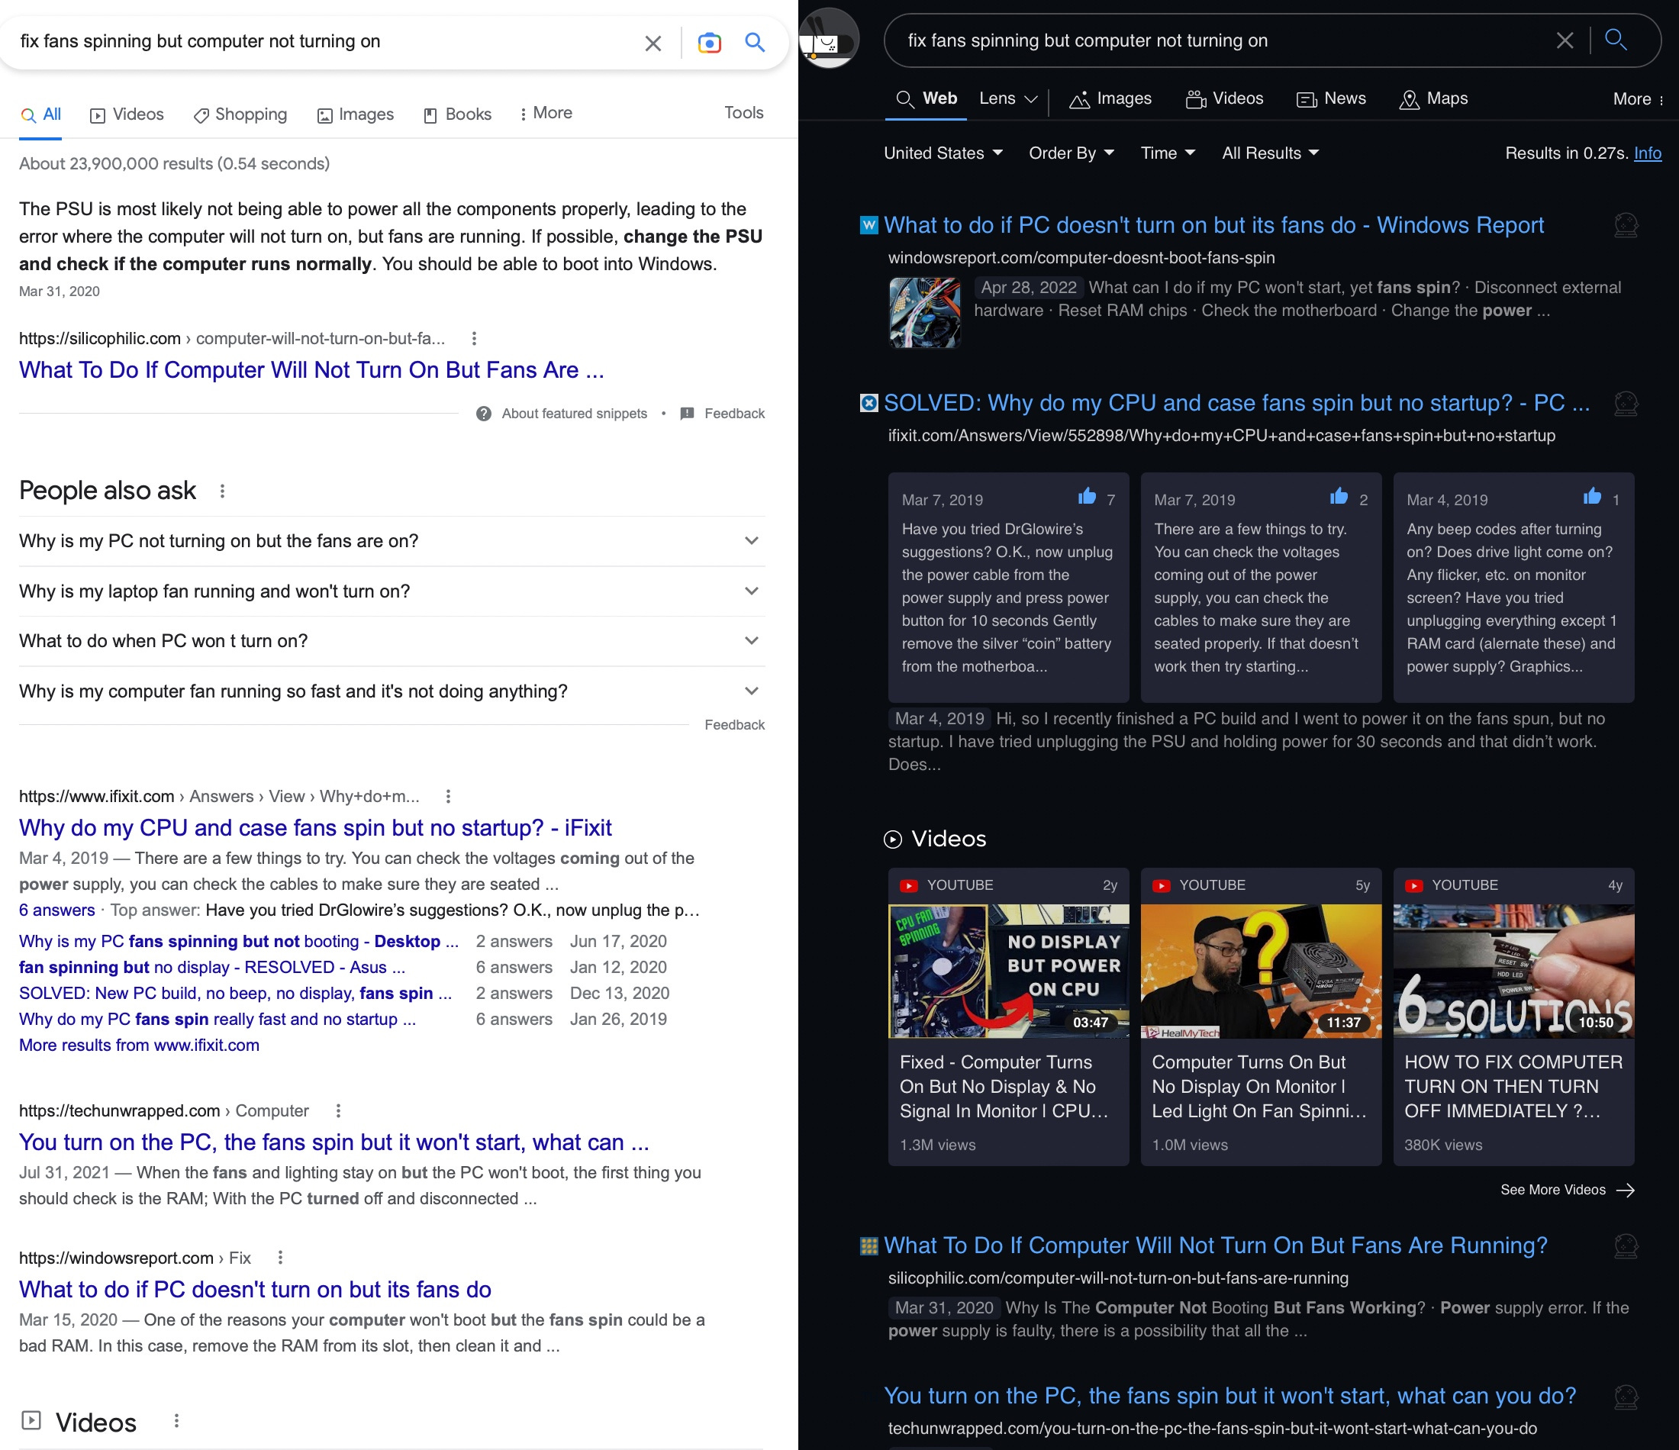Clear the Google search box with X
Screen dimensions: 1679x1450
click(x=653, y=42)
